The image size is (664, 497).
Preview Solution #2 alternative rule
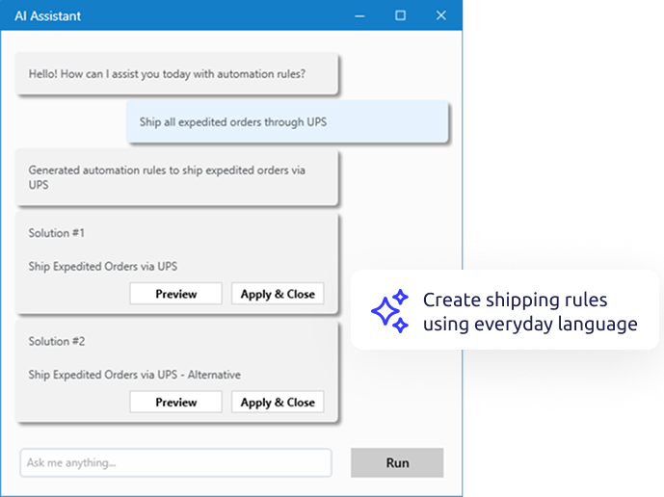point(176,402)
